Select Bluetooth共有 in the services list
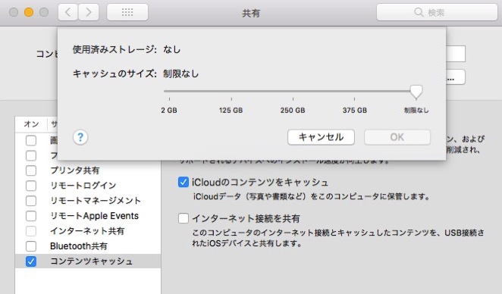502x294 pixels. (79, 246)
